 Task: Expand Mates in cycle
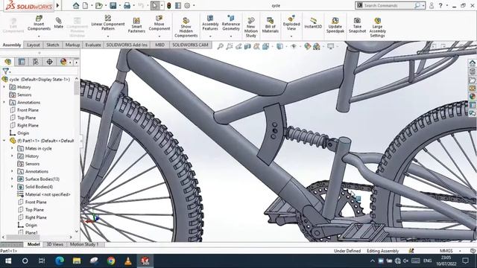click(x=12, y=148)
